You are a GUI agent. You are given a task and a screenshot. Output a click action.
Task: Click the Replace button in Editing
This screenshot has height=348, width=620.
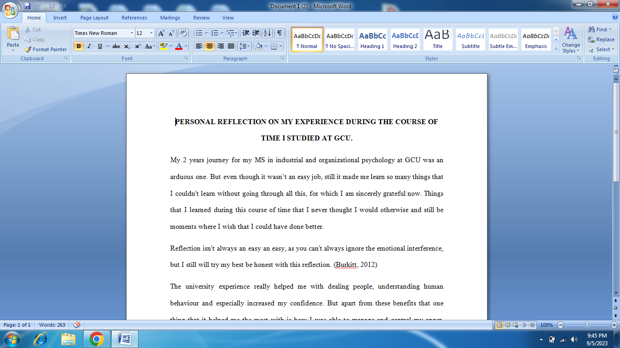(x=601, y=39)
